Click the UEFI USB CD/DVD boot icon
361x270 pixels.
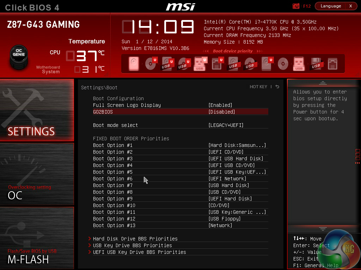(x=184, y=64)
